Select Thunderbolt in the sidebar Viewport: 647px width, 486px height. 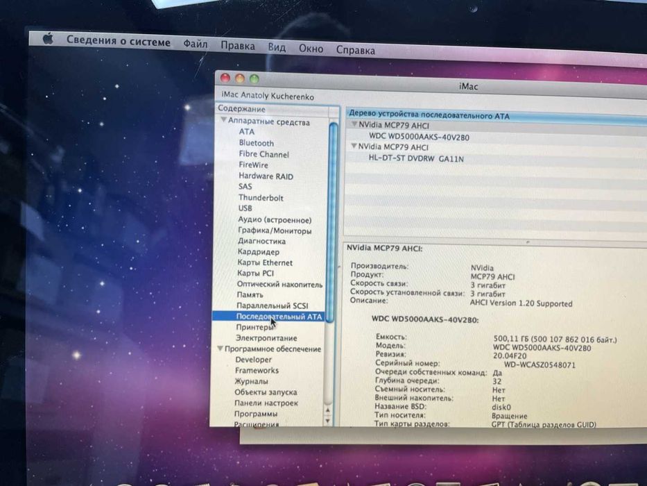(x=261, y=198)
